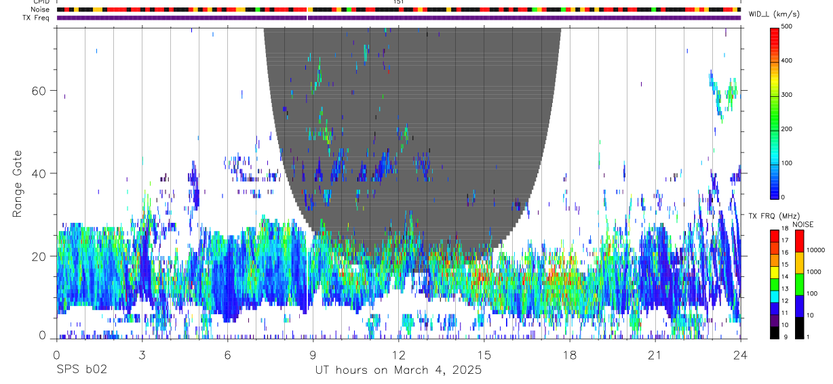Click the 15 tick on the UT hours axis
833x384 pixels.
[484, 354]
